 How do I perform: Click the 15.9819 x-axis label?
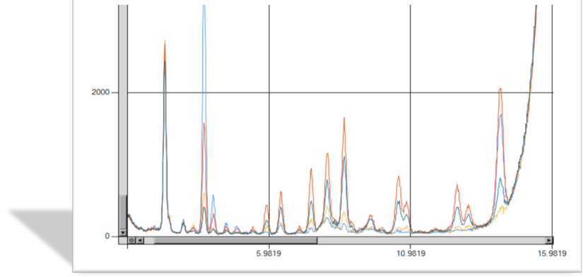(552, 254)
